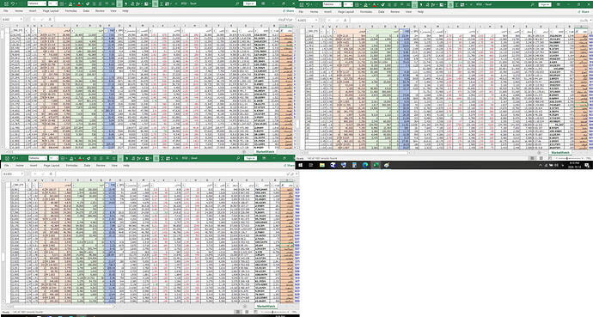Image resolution: width=593 pixels, height=317 pixels.
Task: Apply font color in bottom-left Excel window
Action: [x=80, y=158]
